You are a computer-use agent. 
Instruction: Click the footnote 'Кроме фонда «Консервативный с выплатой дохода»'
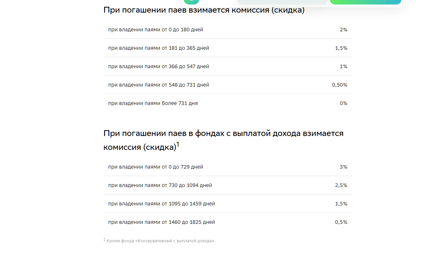(161, 241)
